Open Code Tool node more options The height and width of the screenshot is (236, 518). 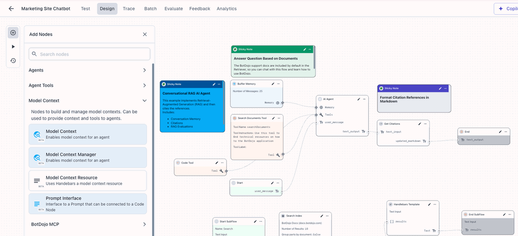pos(223,162)
